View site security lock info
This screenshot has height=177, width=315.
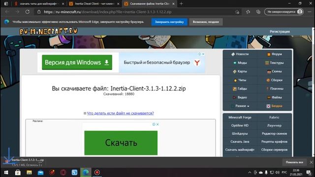pos(39,12)
